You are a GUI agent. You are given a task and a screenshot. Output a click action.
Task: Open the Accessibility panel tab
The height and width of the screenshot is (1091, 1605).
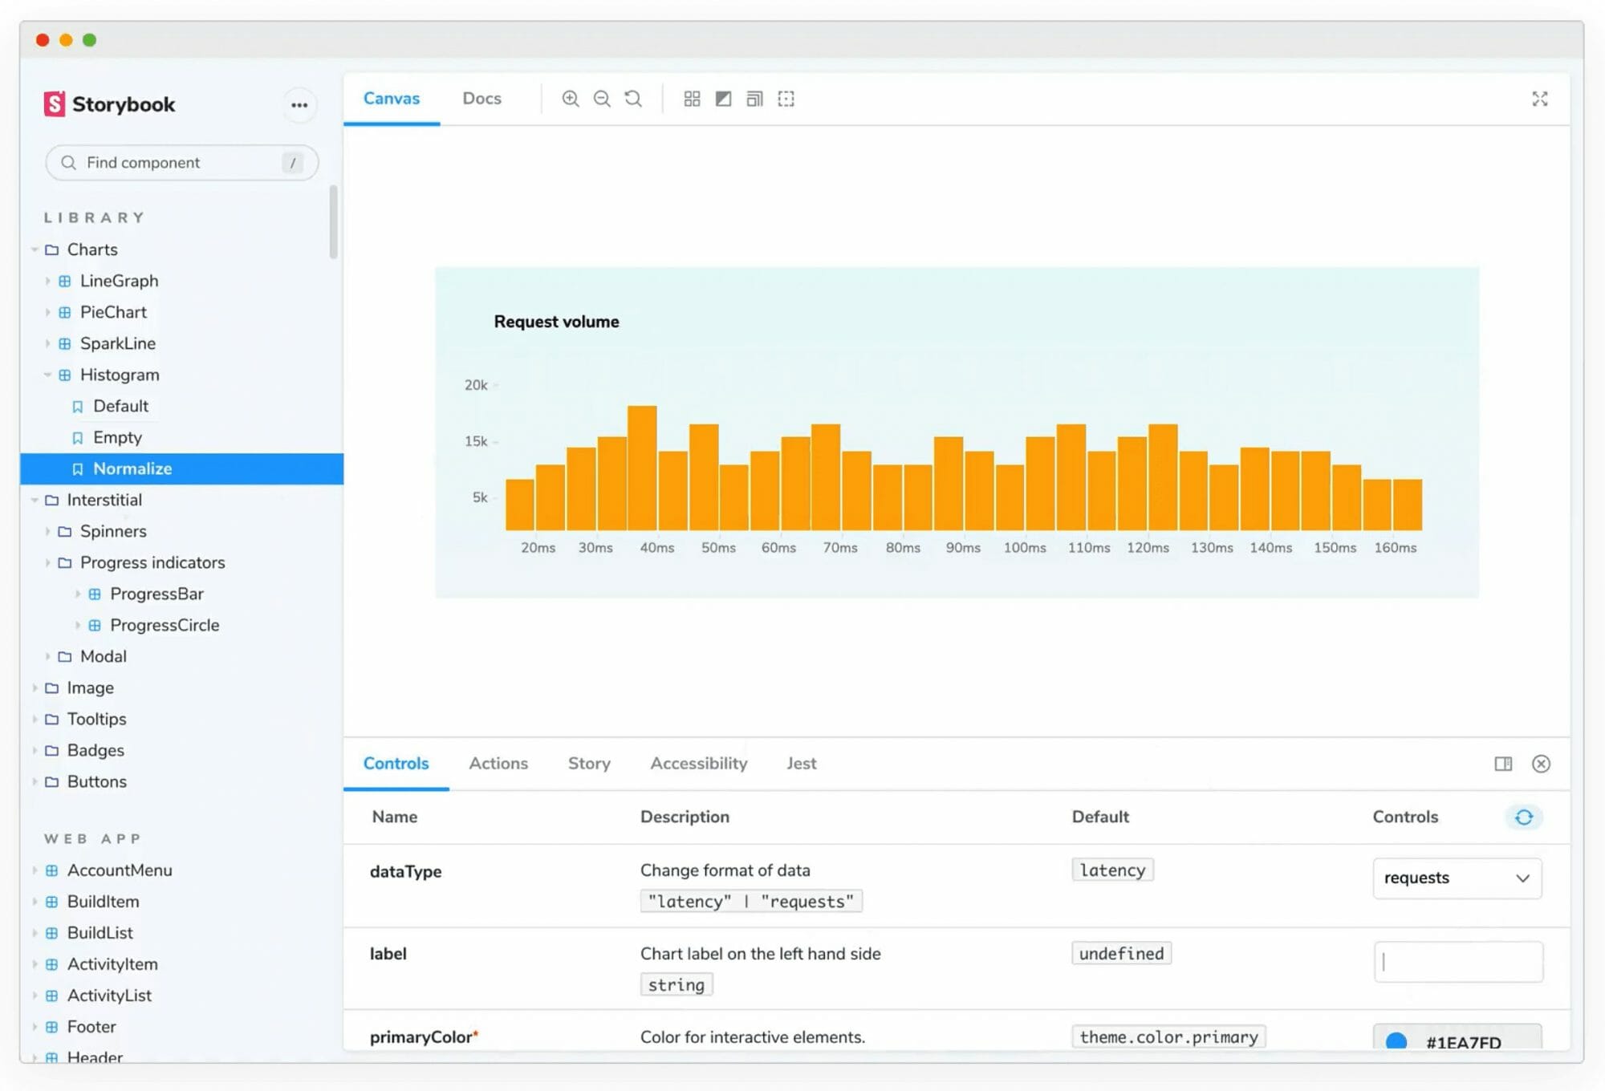pos(698,764)
